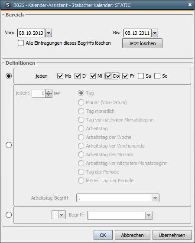Open the Von date picker dropdown
Viewport: 195px width, 243px height.
coord(49,33)
